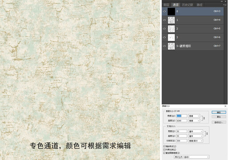The height and width of the screenshot is (160, 229).
Task: Toggle the Constrain Proportions (约束比例) checkbox
Action: pos(164,150)
